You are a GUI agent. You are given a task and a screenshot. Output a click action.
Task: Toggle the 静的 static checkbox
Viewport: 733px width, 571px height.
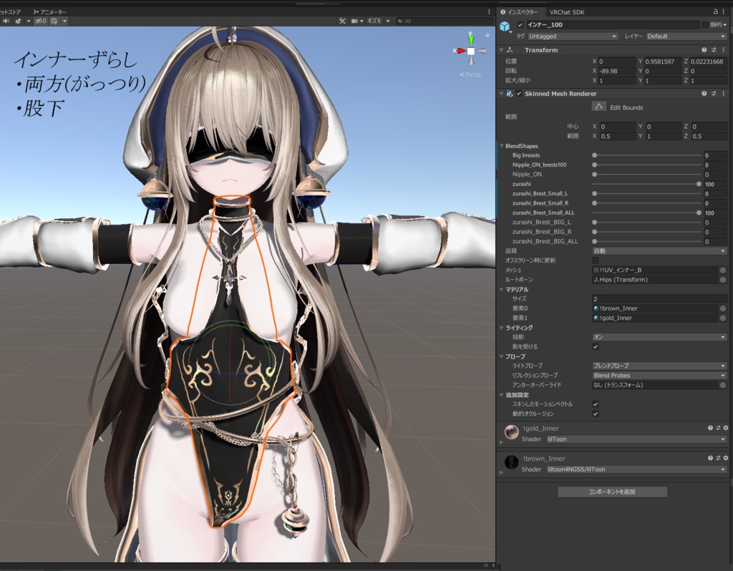click(x=705, y=25)
